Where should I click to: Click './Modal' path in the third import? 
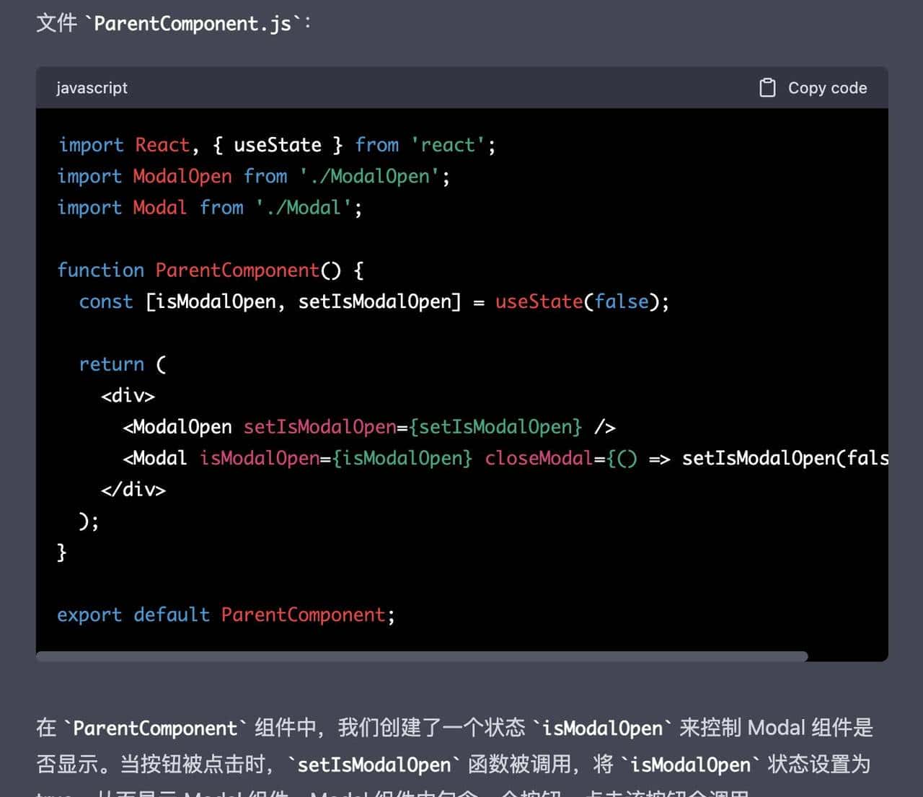[303, 208]
